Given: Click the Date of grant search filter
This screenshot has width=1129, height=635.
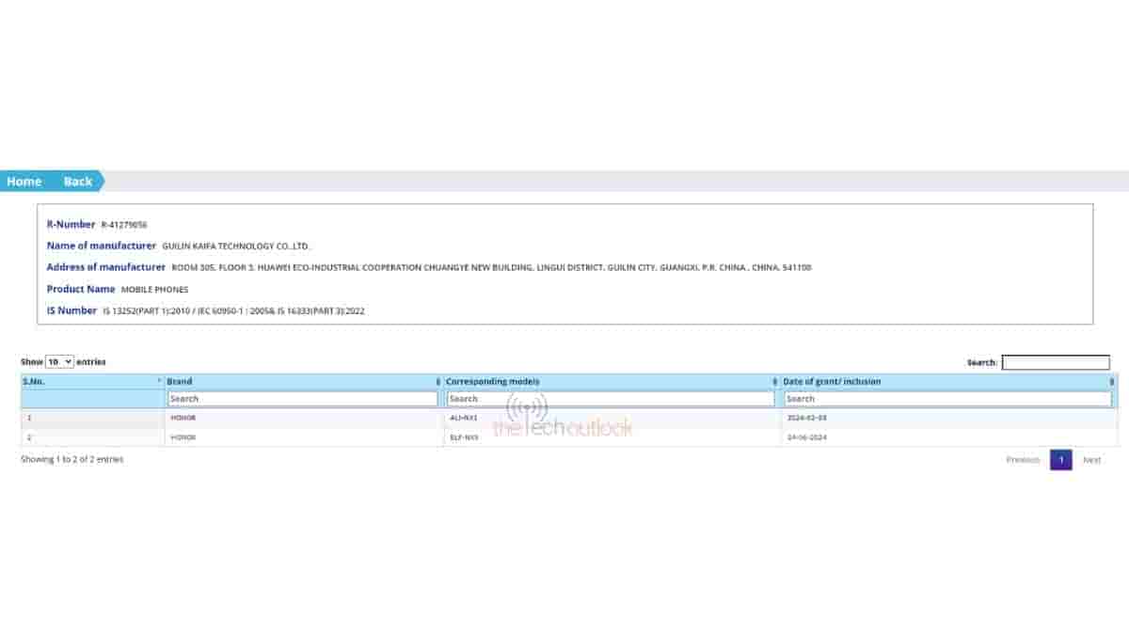Looking at the screenshot, I should [x=947, y=399].
